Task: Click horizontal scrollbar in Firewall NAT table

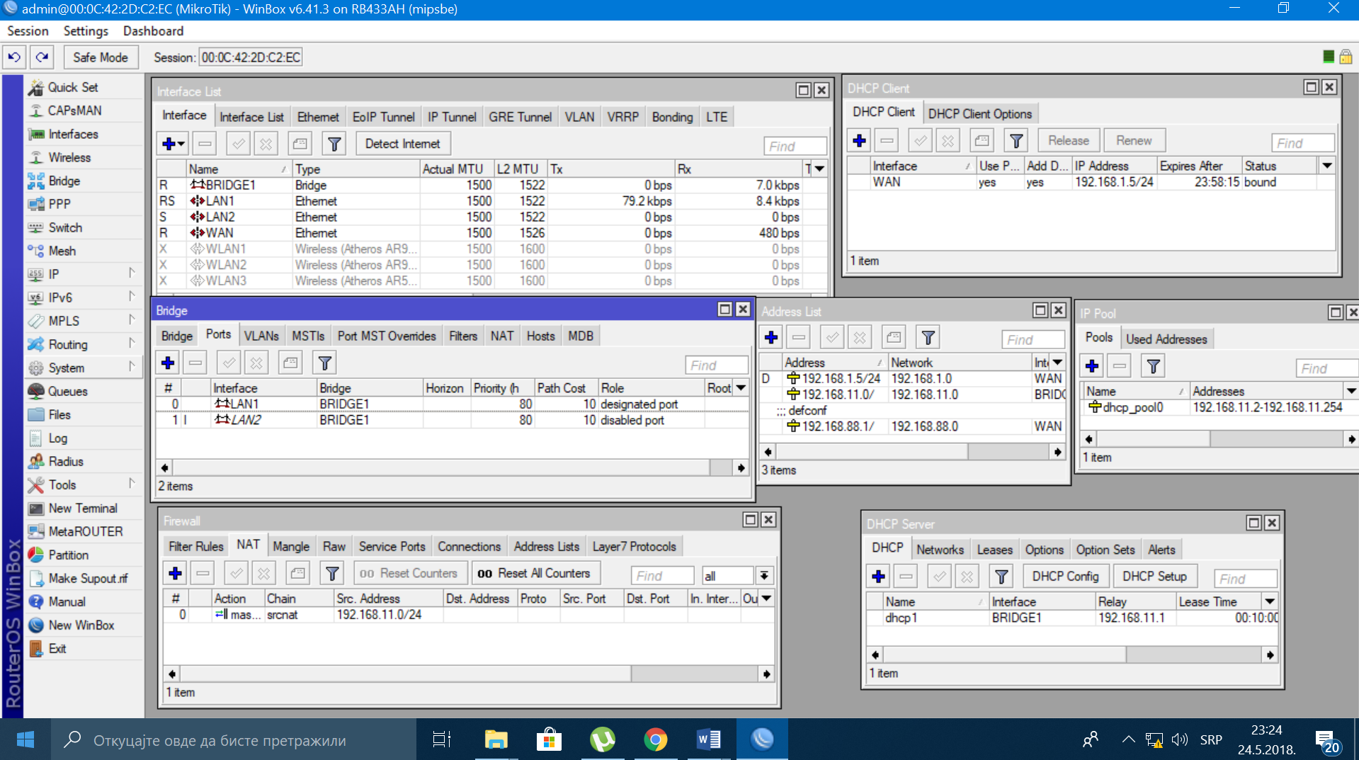Action: pyautogui.click(x=470, y=674)
